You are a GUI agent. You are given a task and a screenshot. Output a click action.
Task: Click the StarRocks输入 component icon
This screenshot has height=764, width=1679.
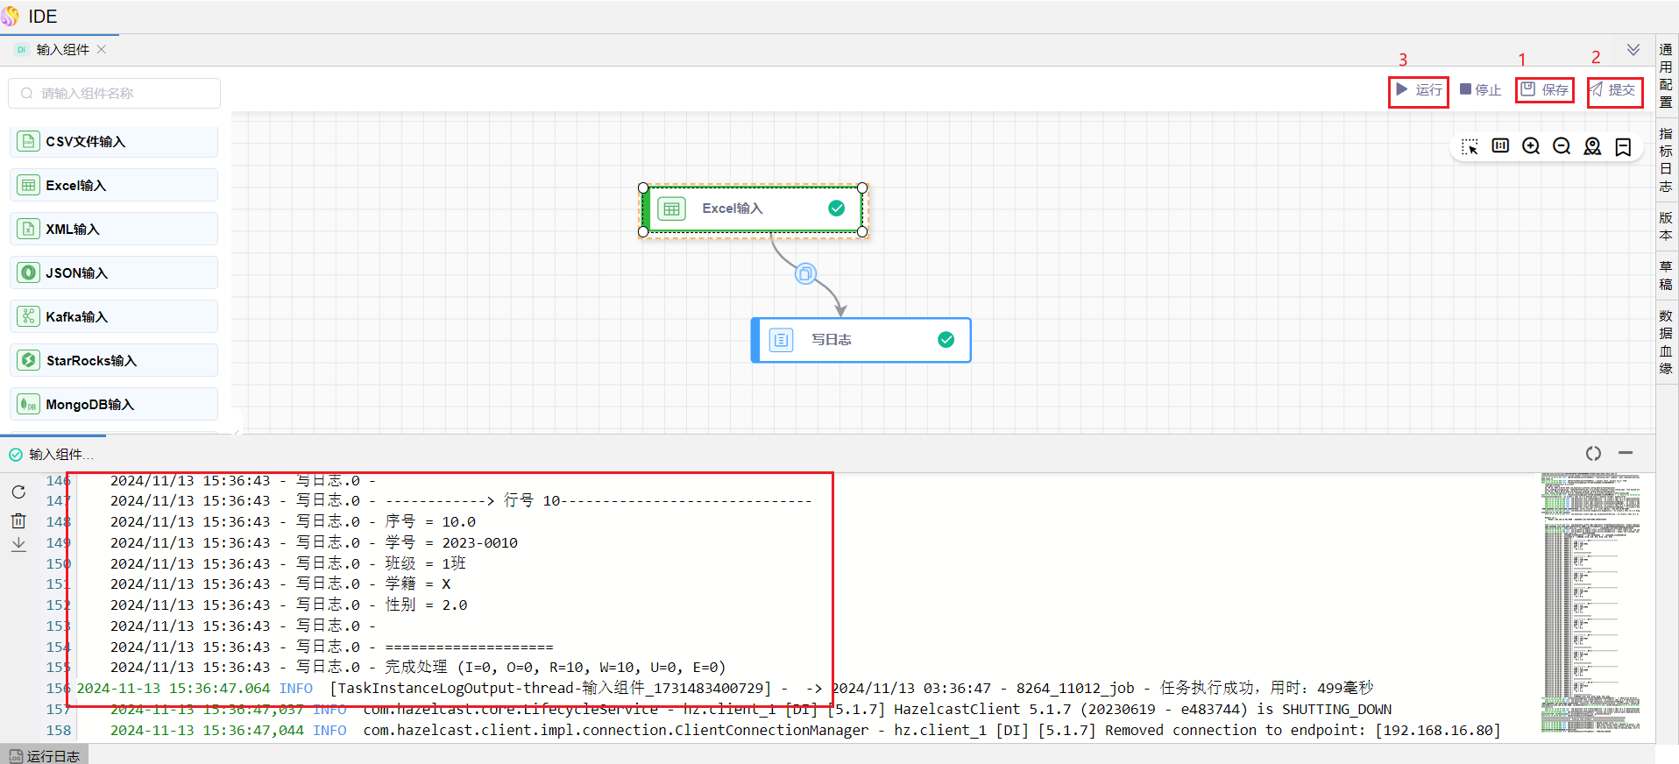point(29,360)
